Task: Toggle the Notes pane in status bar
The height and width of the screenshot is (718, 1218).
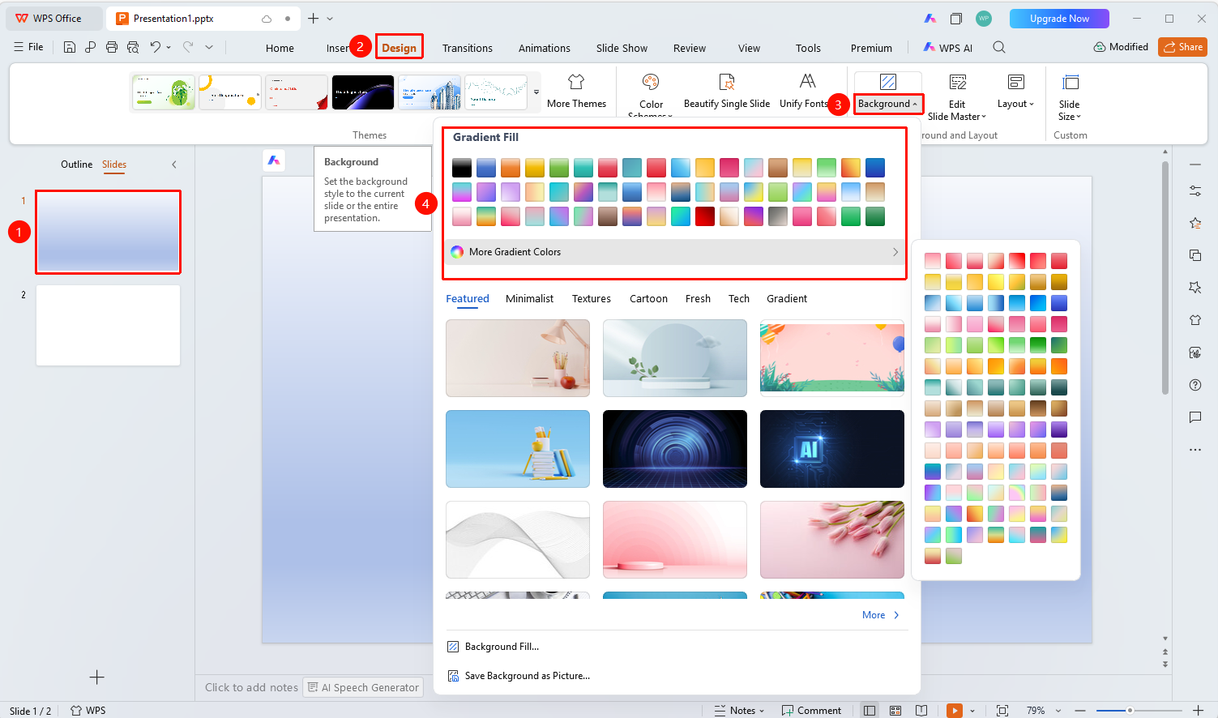Action: coord(739,710)
